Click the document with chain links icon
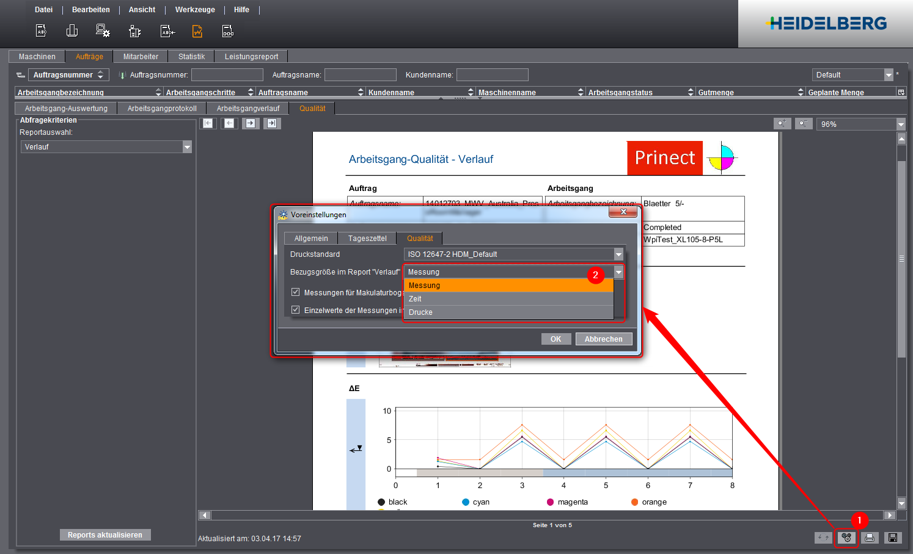 [x=228, y=31]
